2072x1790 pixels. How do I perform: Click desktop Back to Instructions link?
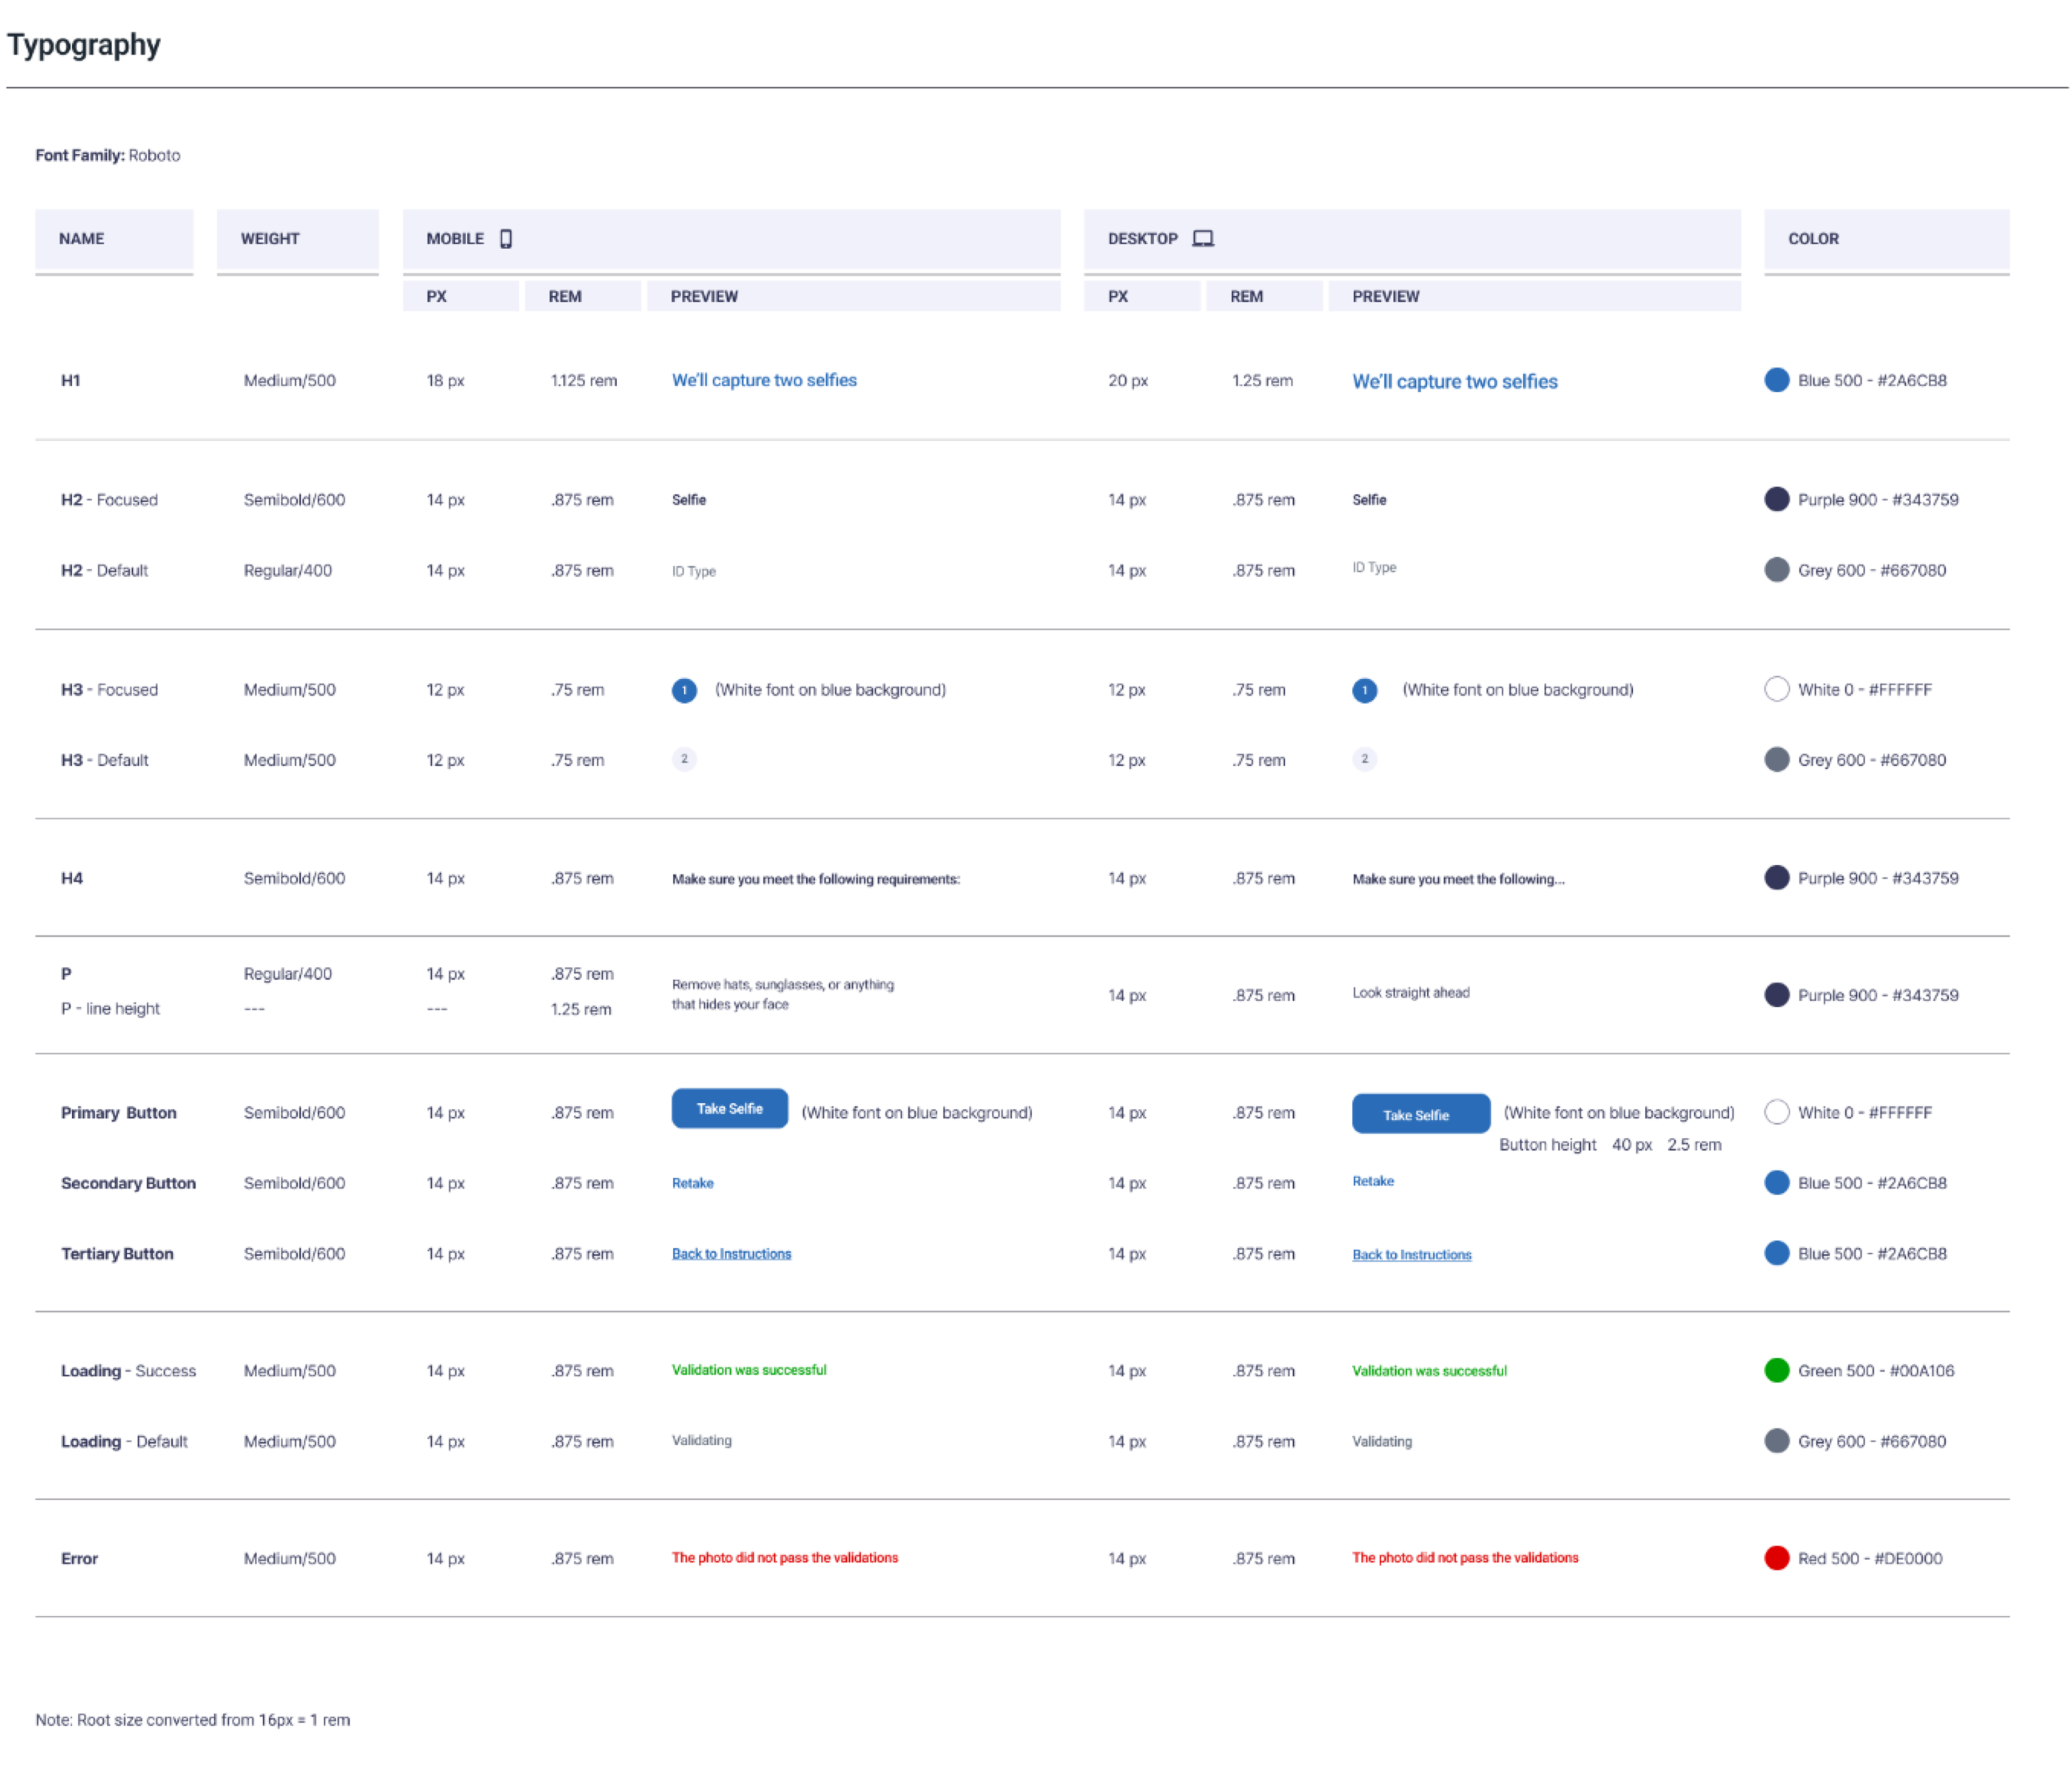coord(1411,1254)
